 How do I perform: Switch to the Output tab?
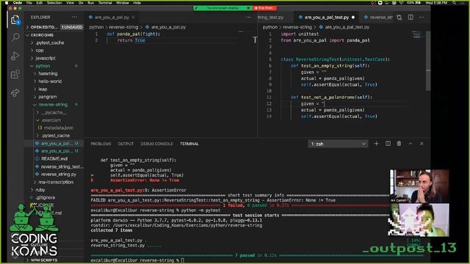[x=126, y=144]
